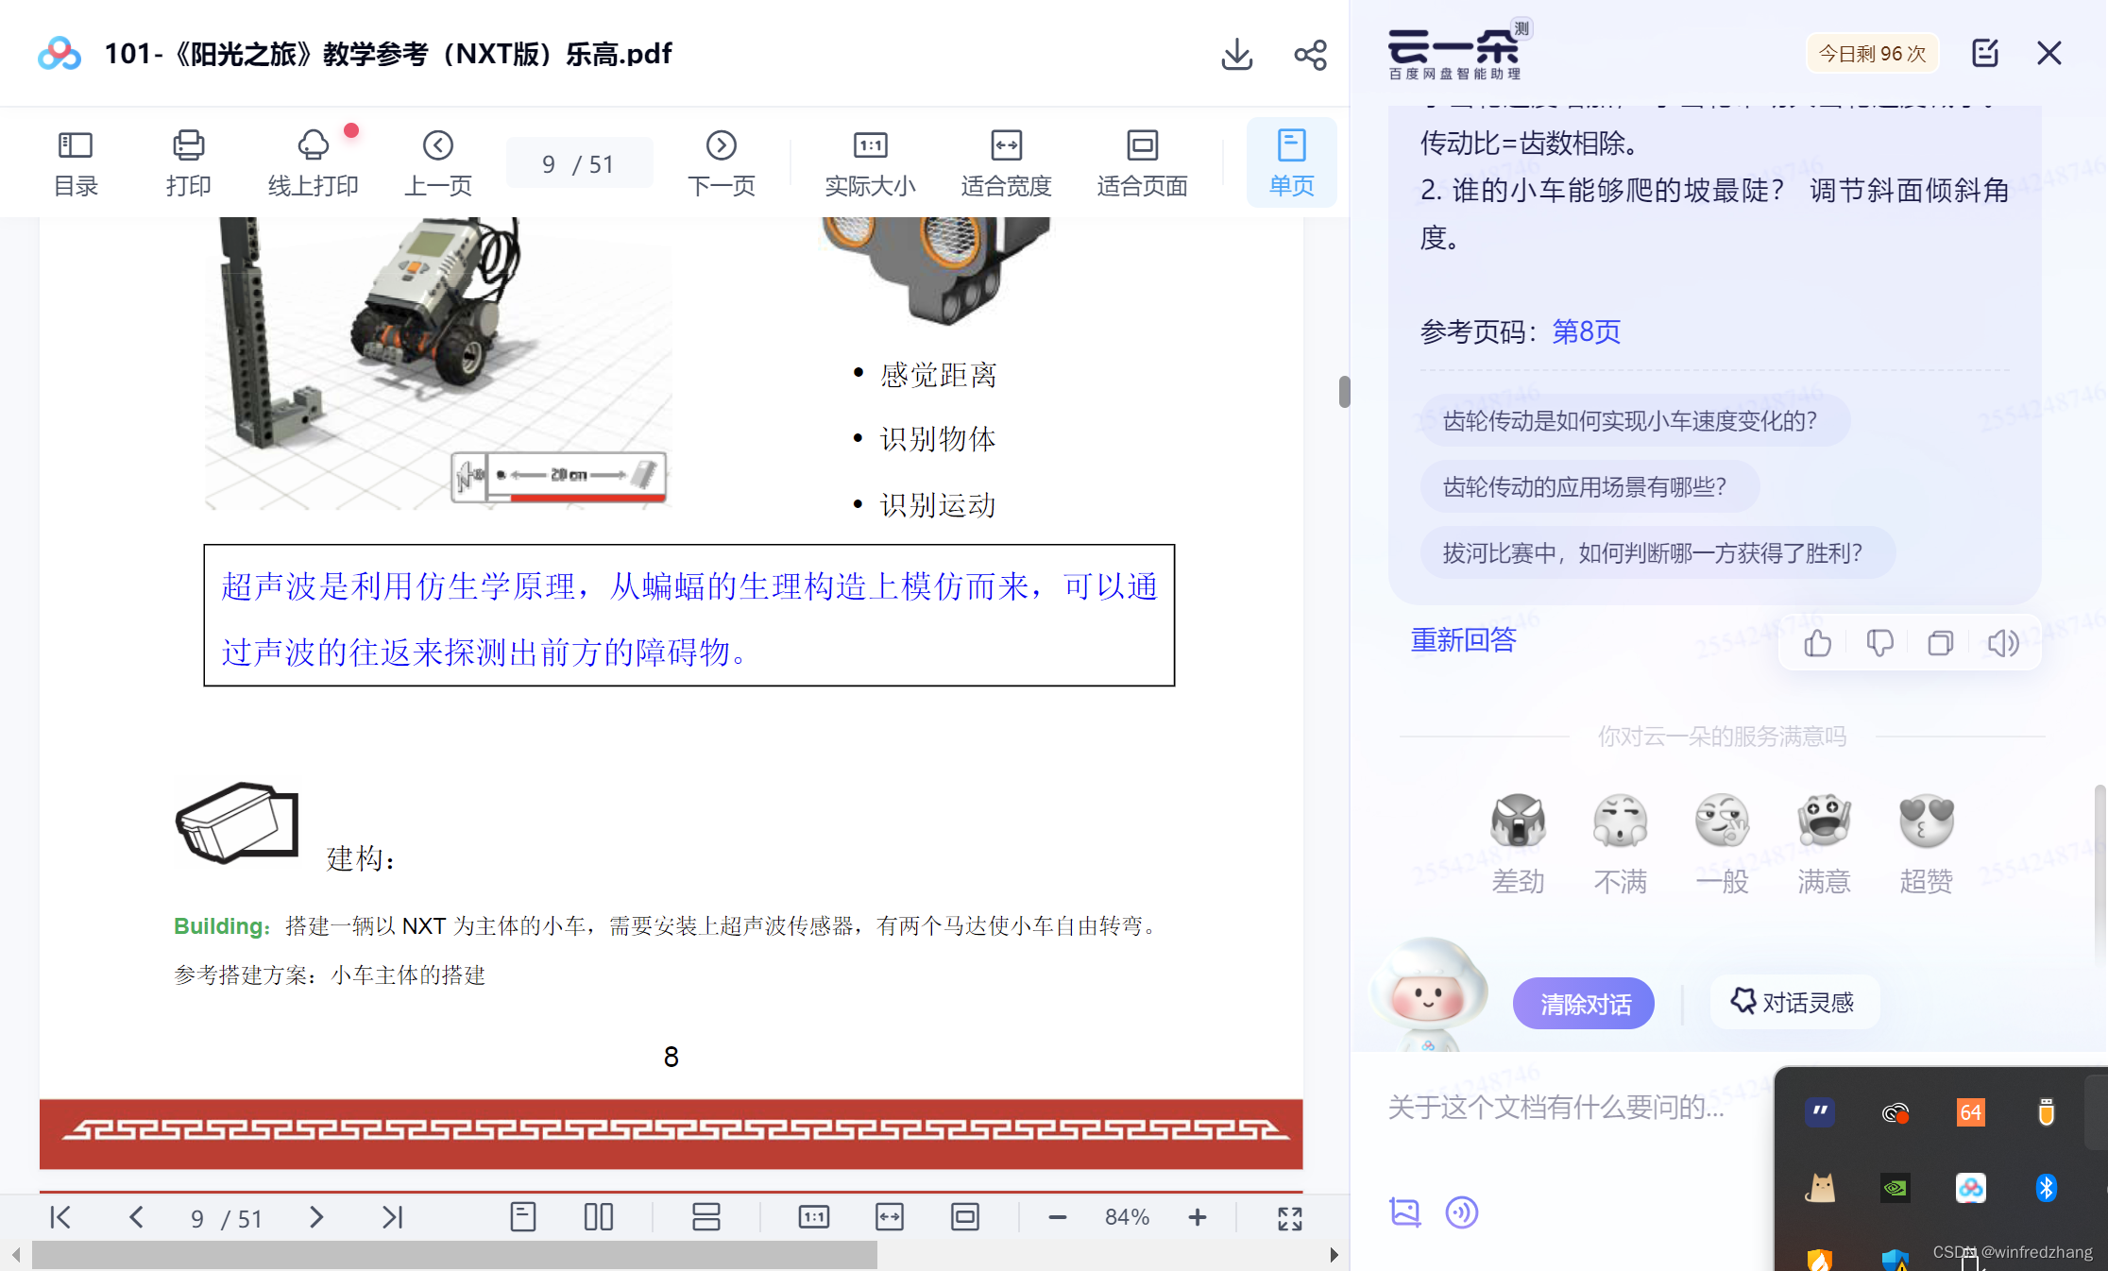Click fit width icon in bottom bar
Image resolution: width=2108 pixels, height=1271 pixels.
click(890, 1217)
